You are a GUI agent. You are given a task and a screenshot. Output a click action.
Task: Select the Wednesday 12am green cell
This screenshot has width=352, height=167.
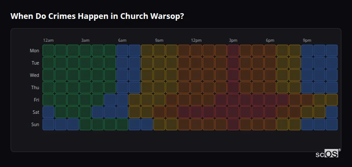(48, 75)
